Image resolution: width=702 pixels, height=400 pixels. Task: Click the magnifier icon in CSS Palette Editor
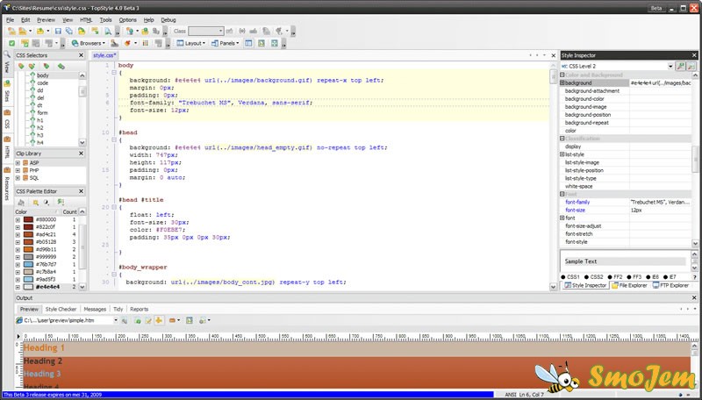point(35,203)
